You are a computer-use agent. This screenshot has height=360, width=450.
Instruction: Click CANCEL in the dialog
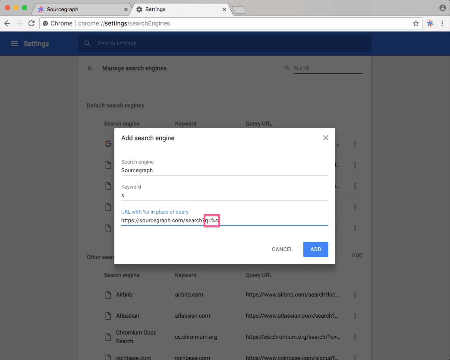click(x=283, y=249)
